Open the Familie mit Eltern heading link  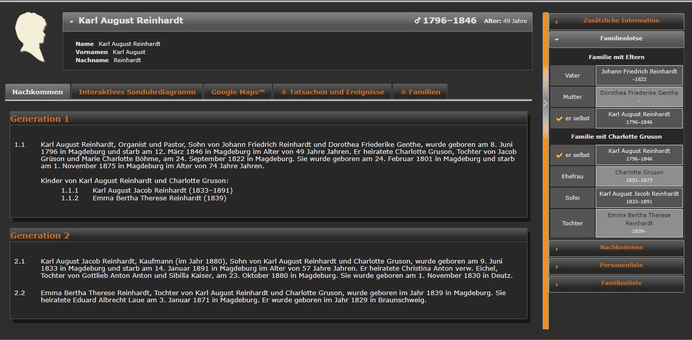[616, 57]
